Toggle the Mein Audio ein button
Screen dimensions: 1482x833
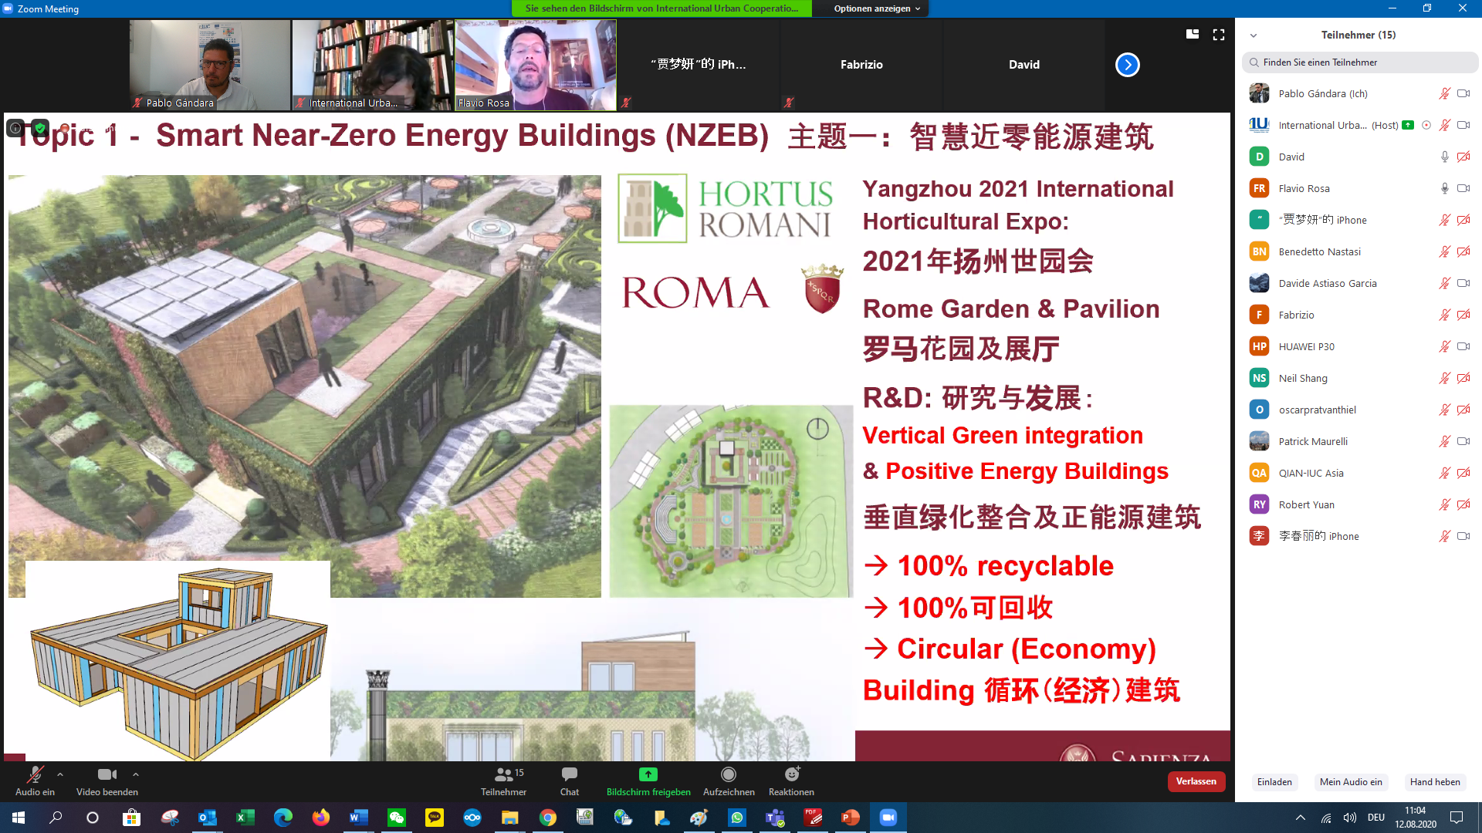coord(1351,782)
